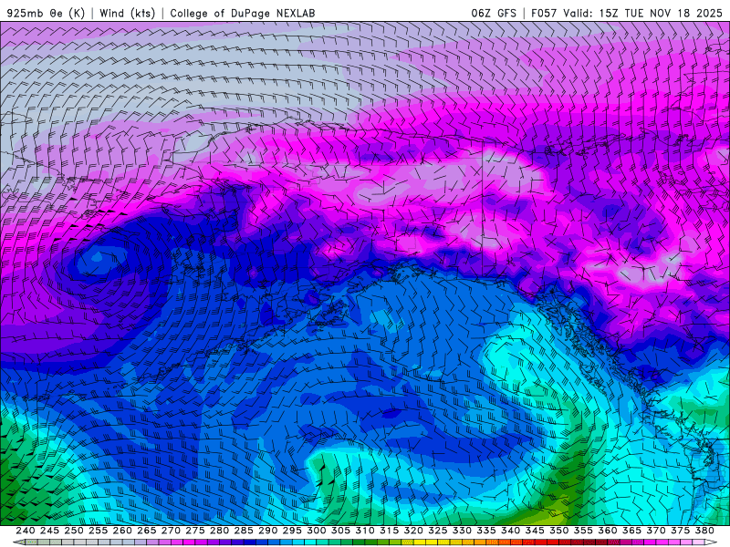Click the '925mb θe (K)' title text
Image resolution: width=730 pixels, height=547 pixels.
coord(46,13)
